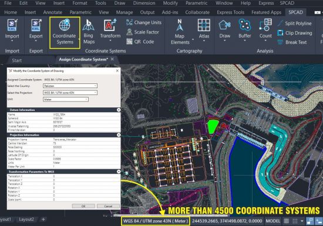Toggle the grid display in status bar

pyautogui.click(x=287, y=221)
